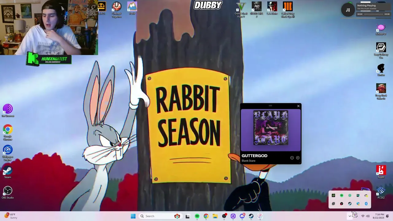
Task: Click the plus button in music widget
Action: point(298,158)
